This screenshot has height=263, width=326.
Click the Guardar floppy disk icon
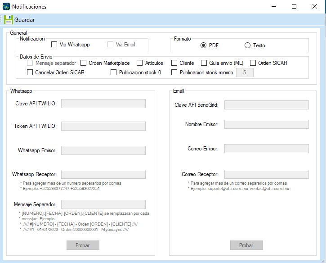pyautogui.click(x=8, y=19)
